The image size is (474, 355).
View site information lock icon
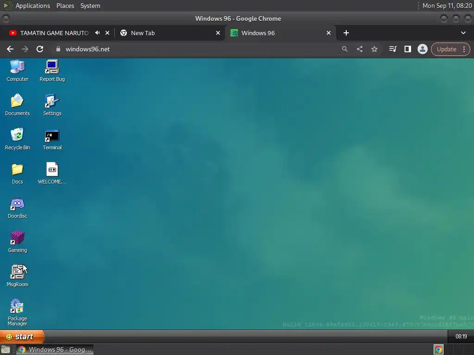58,49
